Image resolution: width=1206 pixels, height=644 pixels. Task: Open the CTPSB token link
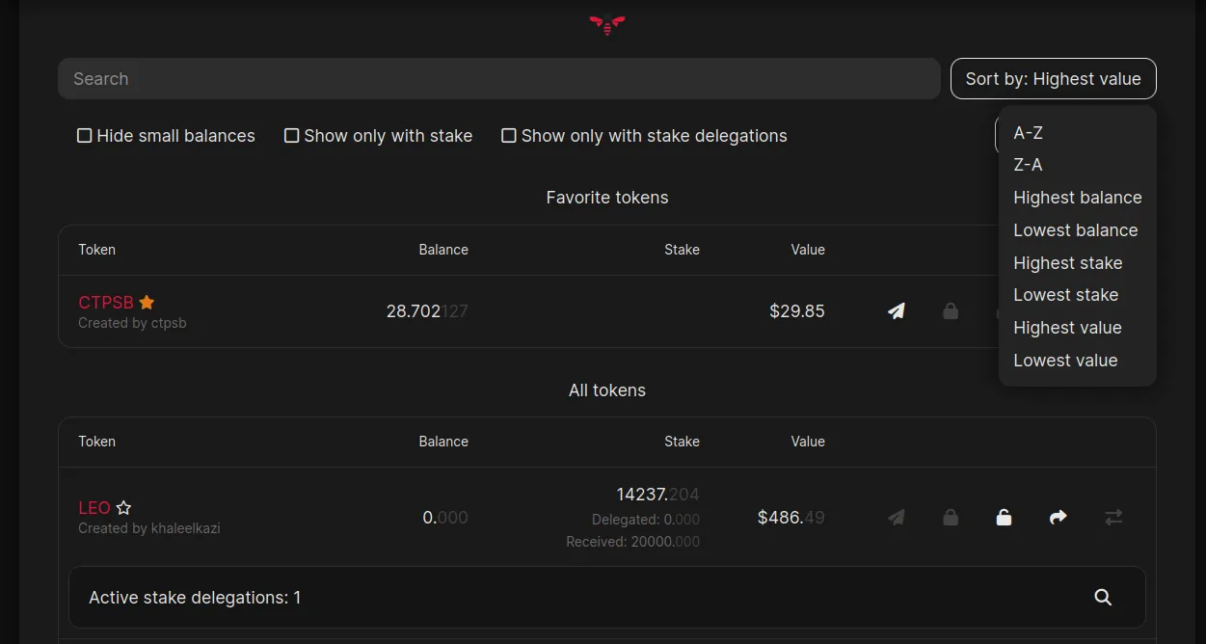(106, 302)
